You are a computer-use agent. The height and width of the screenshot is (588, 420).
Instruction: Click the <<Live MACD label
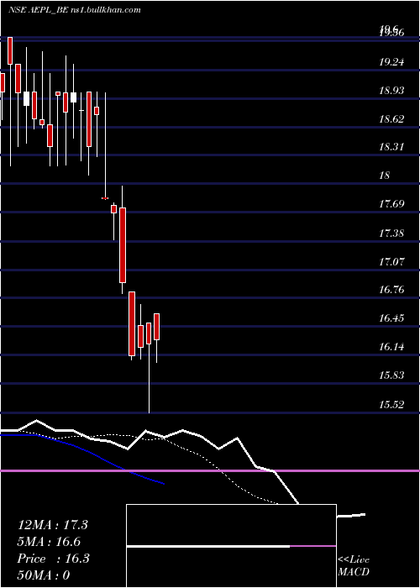[354, 565]
